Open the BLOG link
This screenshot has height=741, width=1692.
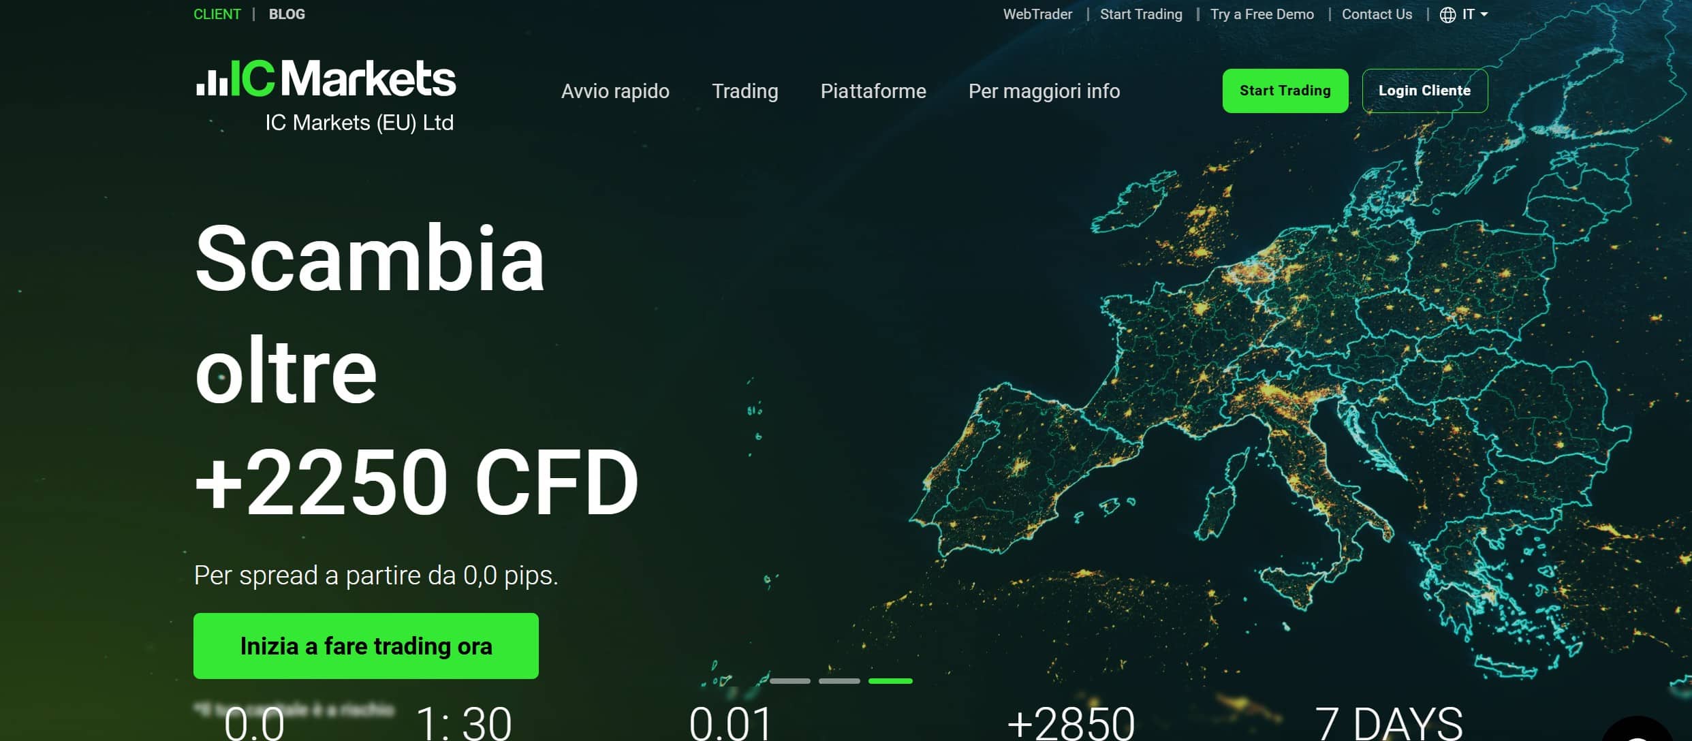pos(287,14)
